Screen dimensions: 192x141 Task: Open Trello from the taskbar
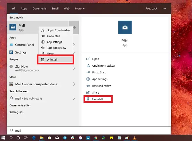tap(88, 138)
